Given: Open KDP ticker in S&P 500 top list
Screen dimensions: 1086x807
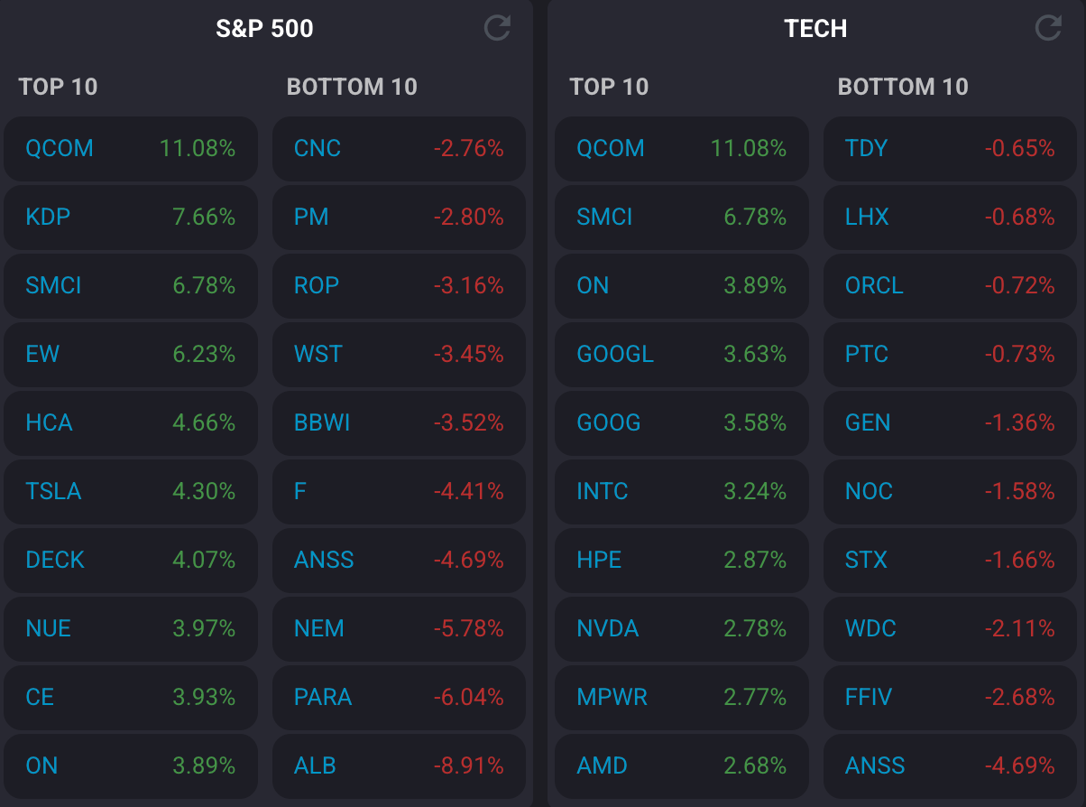Looking at the screenshot, I should 49,218.
